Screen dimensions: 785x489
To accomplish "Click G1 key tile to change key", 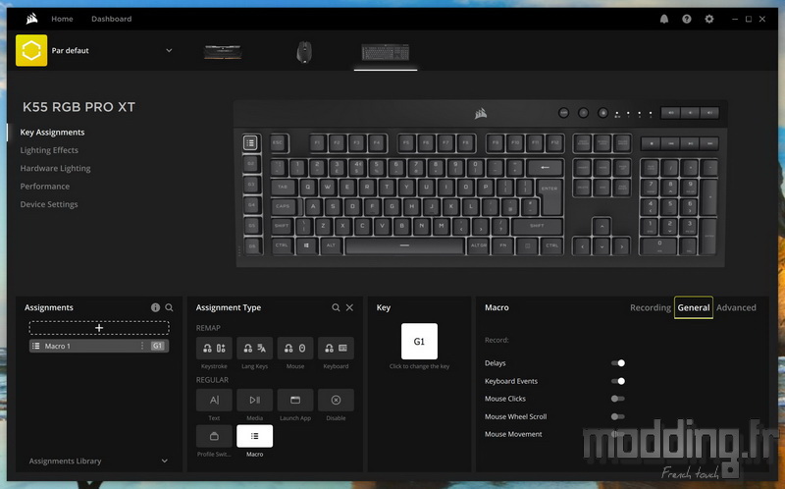I will (419, 341).
